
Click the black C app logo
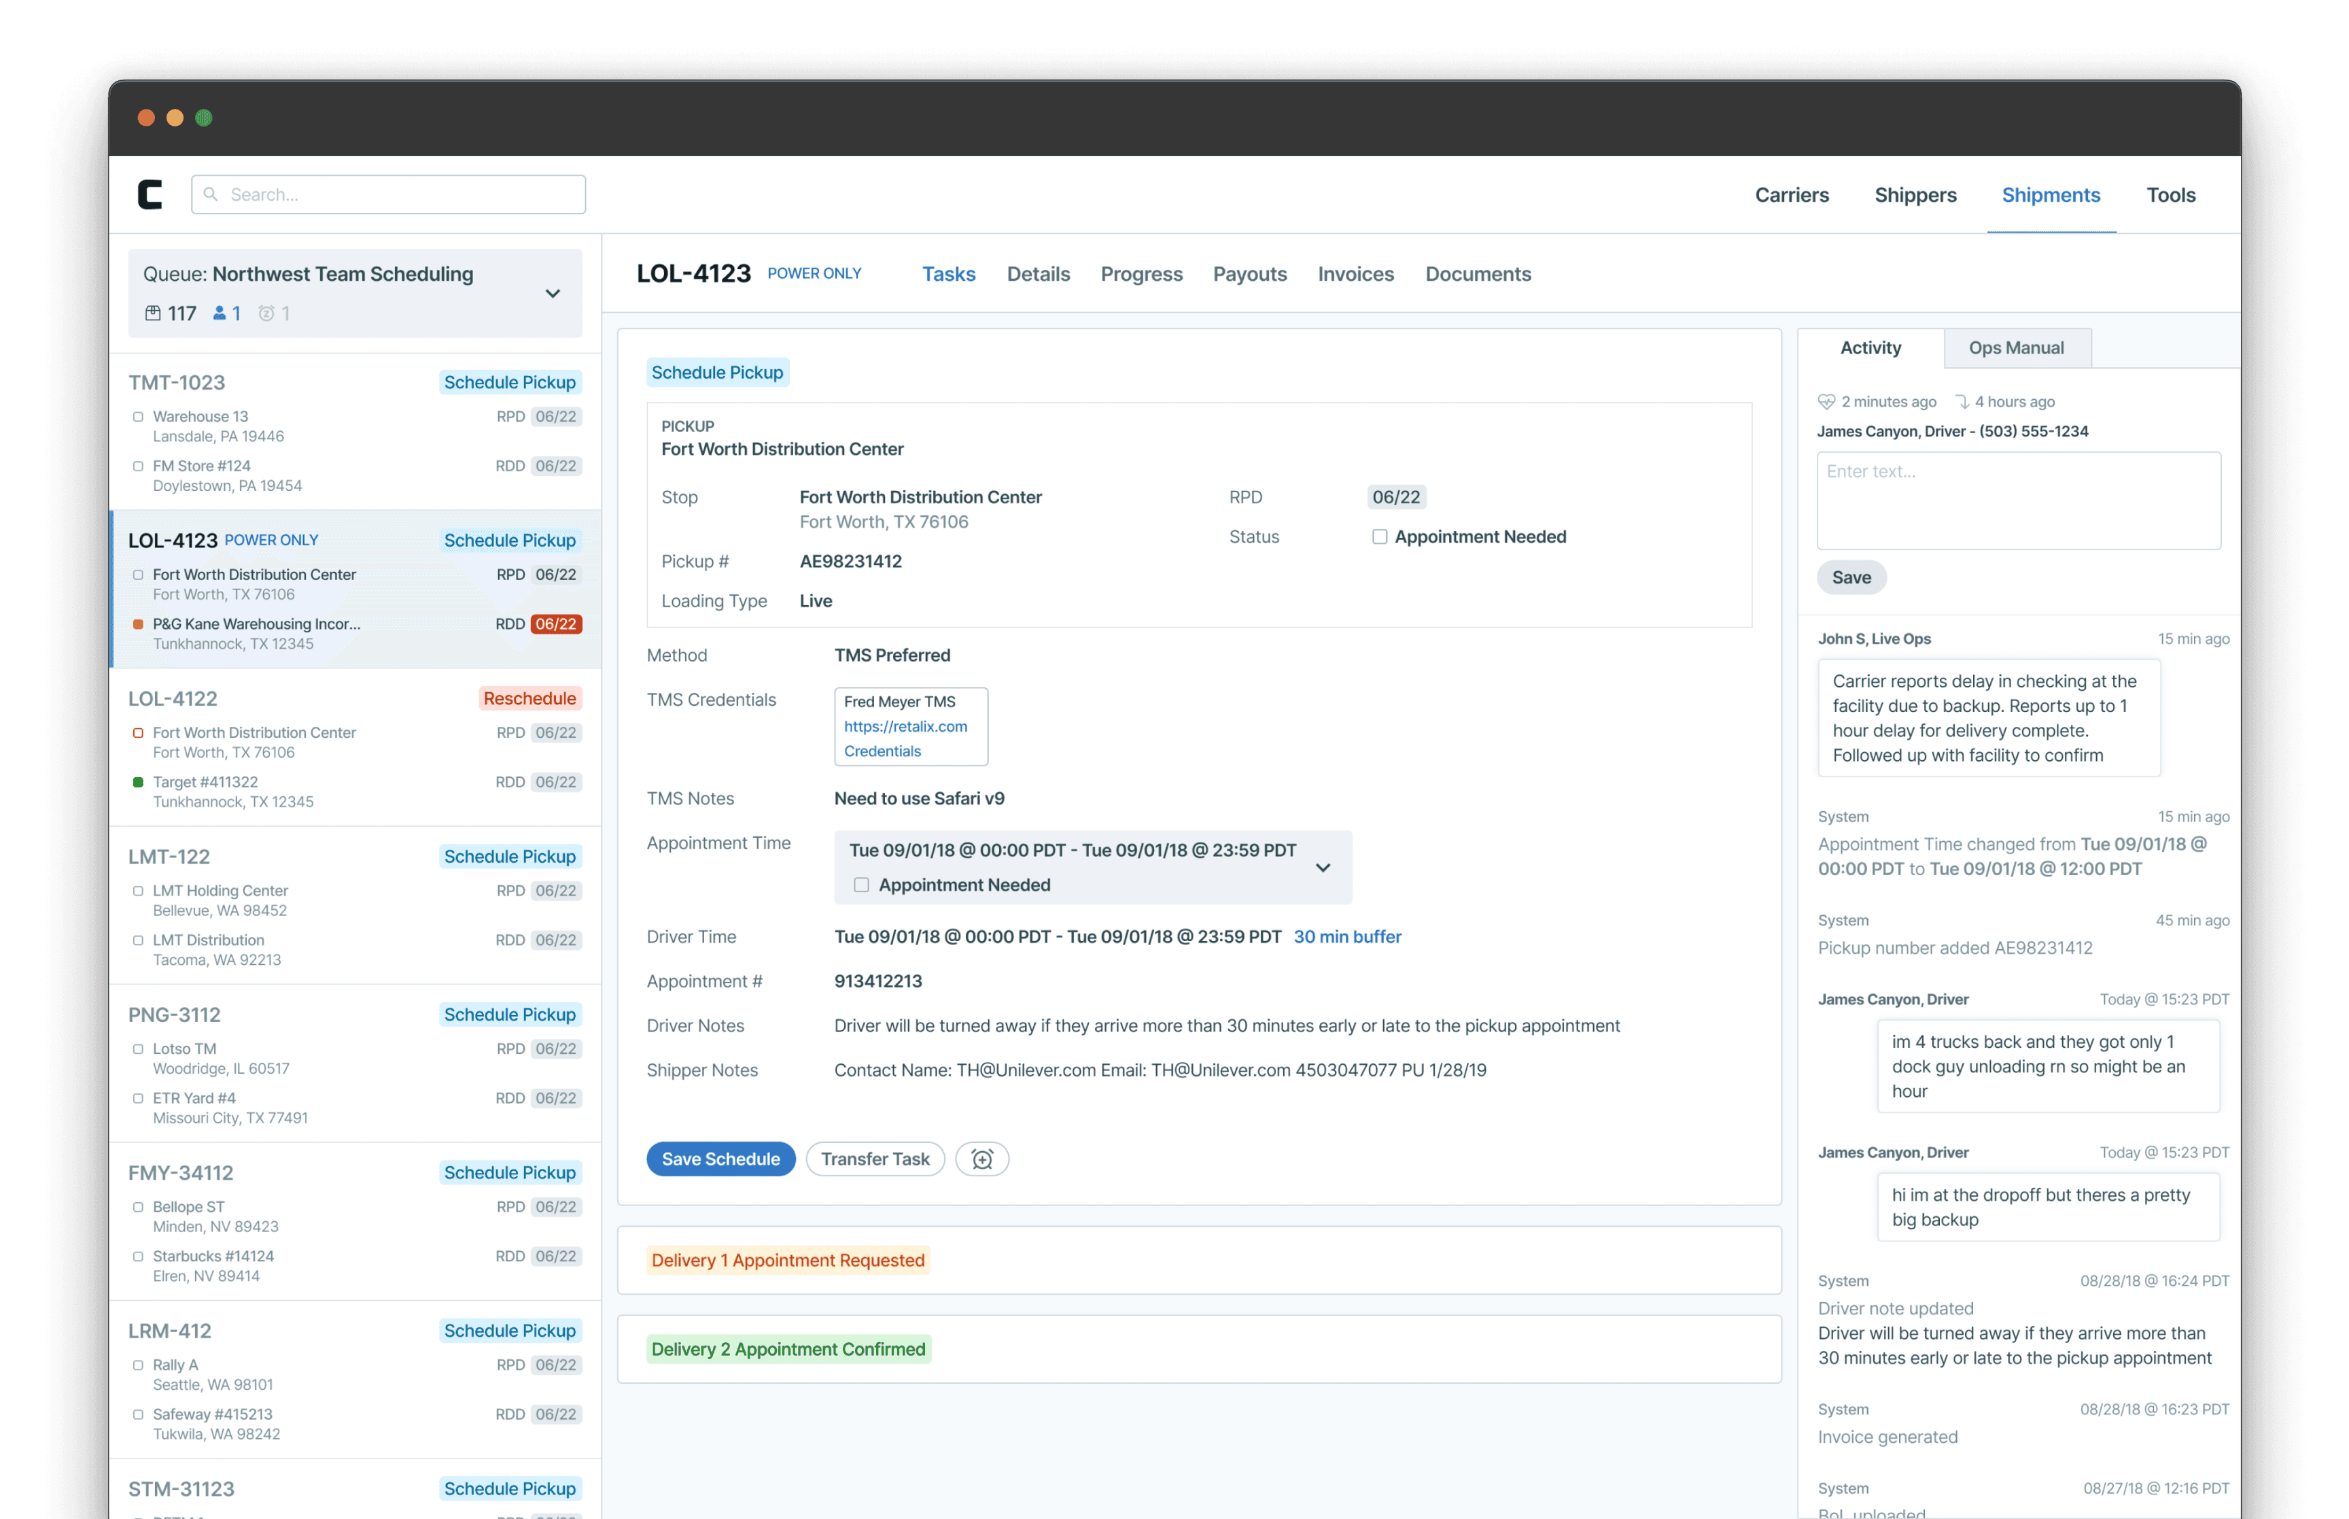pyautogui.click(x=150, y=194)
